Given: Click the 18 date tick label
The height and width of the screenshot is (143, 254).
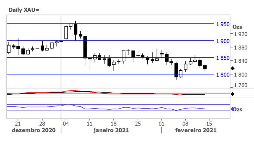Looking at the screenshot, I should point(113,124).
